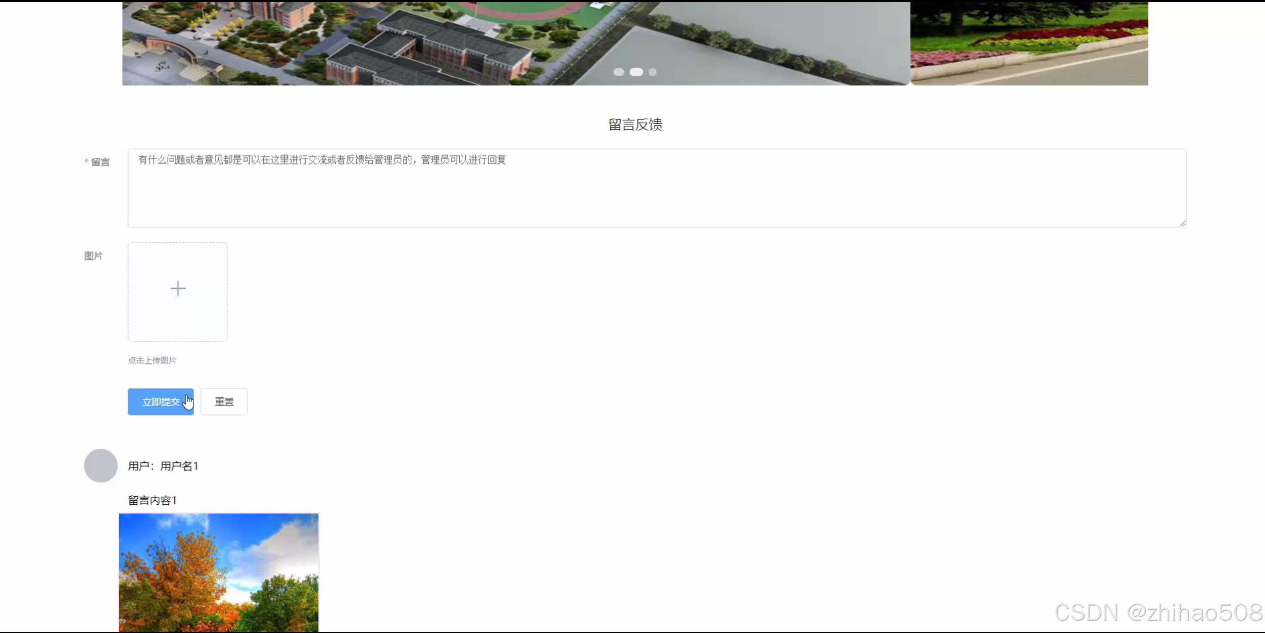Click the 点击上传图片 hint text
This screenshot has height=633, width=1265.
pyautogui.click(x=152, y=360)
